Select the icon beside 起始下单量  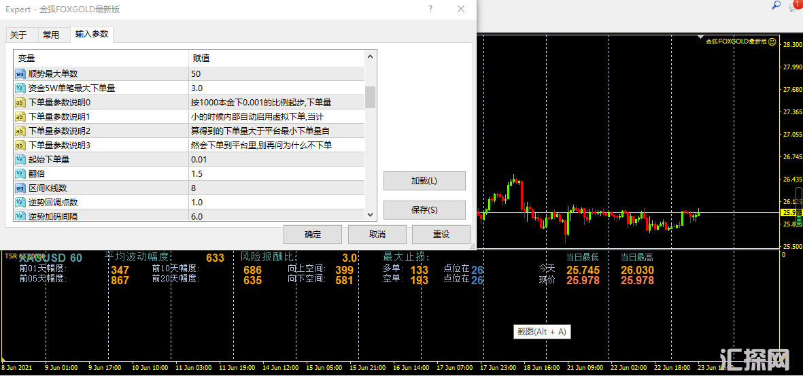[x=20, y=159]
